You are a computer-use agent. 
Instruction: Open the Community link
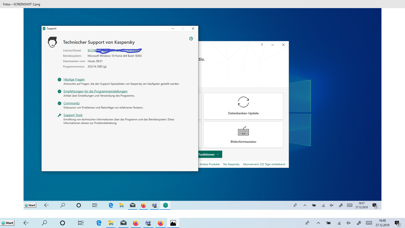(x=72, y=103)
